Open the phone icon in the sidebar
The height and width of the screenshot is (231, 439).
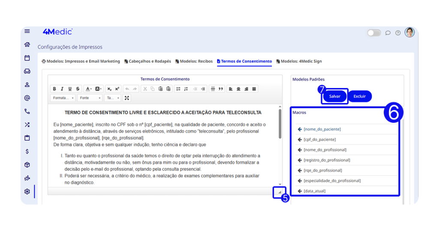(27, 112)
